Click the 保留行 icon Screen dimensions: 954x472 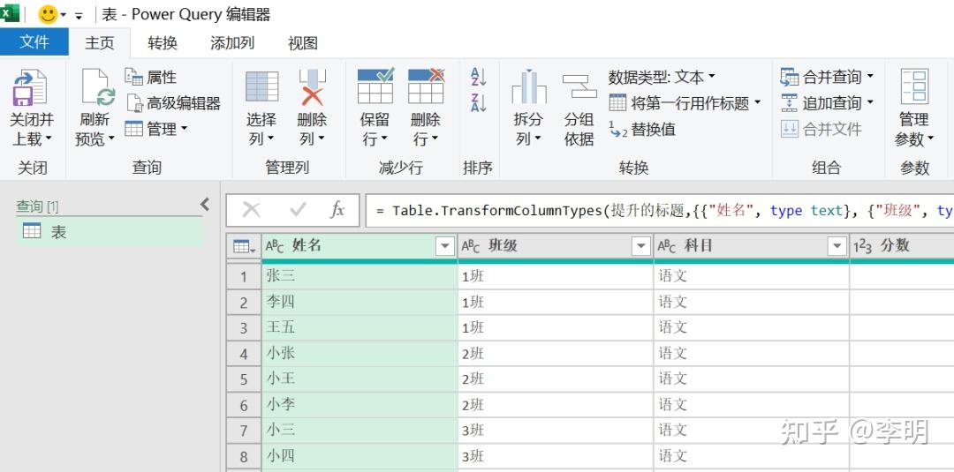(375, 86)
